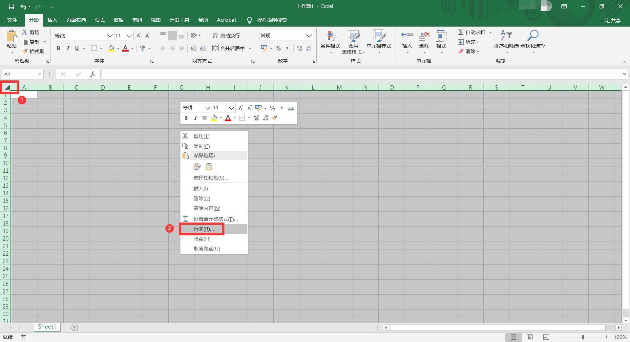Open the ribbon font name dropdown
630x342 pixels.
coord(110,35)
